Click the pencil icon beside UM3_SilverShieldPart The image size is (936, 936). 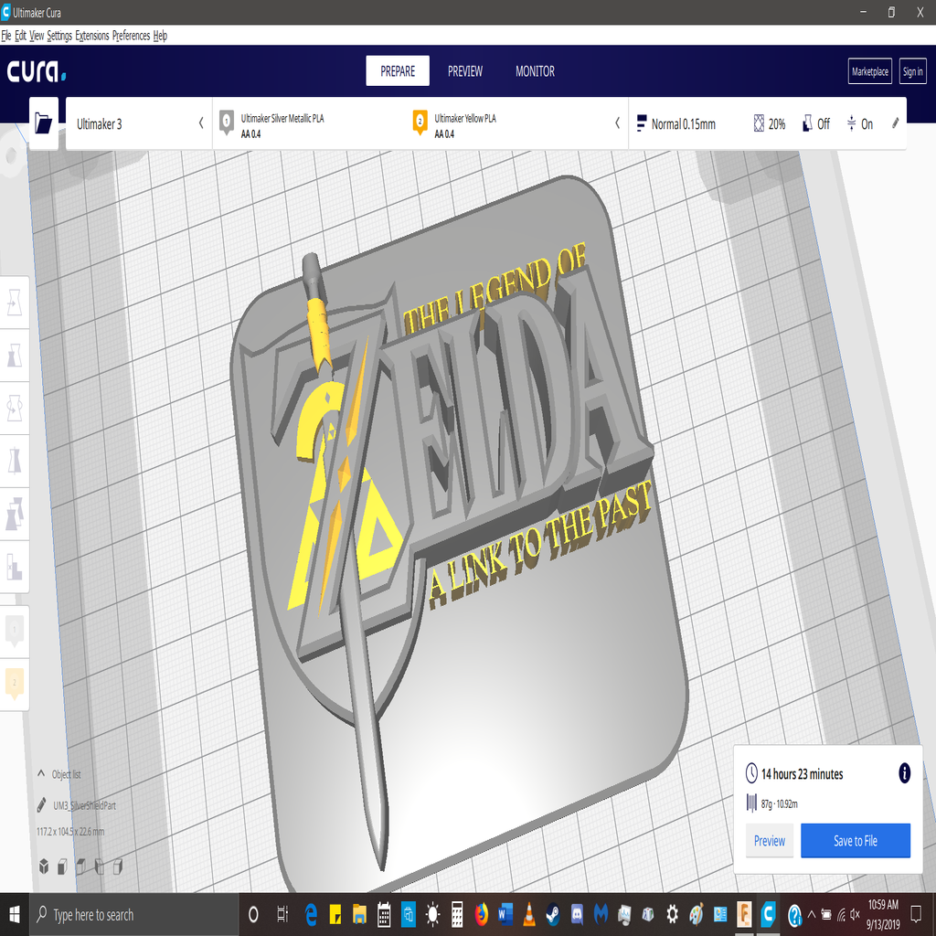pos(42,806)
